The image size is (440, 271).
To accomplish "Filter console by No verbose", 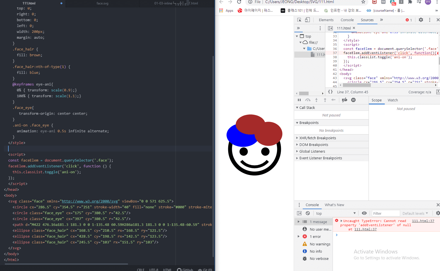I will pyautogui.click(x=316, y=258).
